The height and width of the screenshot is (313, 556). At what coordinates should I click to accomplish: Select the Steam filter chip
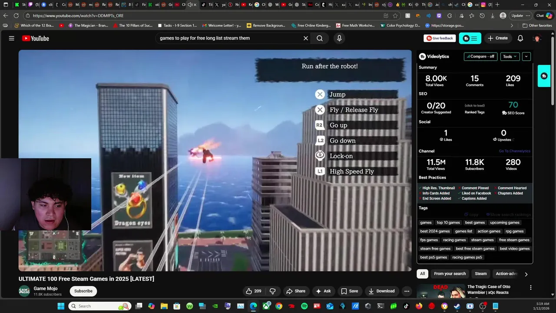tap(480, 274)
